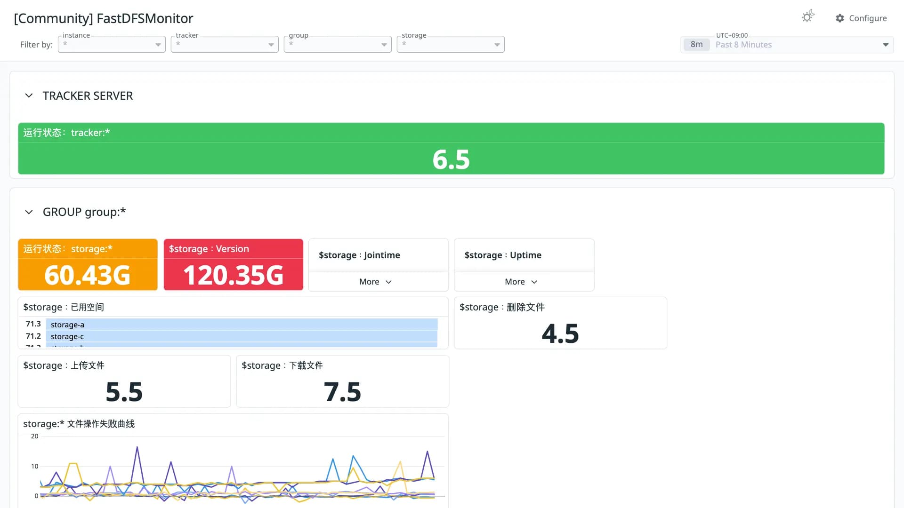Click the Configure gear icon
This screenshot has width=904, height=508.
[839, 18]
